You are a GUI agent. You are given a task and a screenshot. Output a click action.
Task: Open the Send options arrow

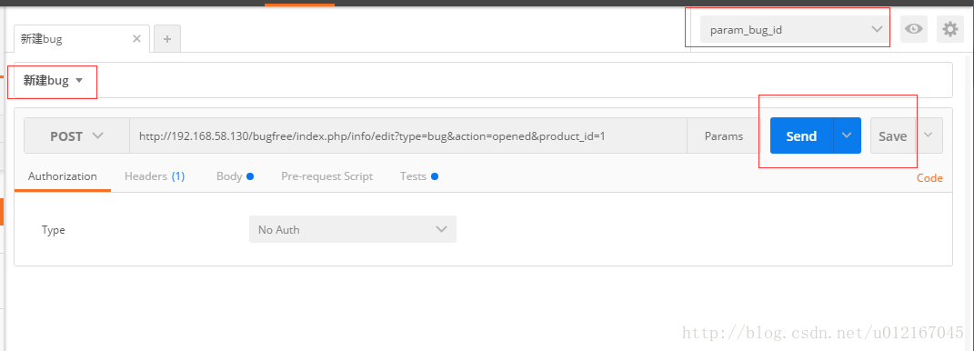pos(848,135)
